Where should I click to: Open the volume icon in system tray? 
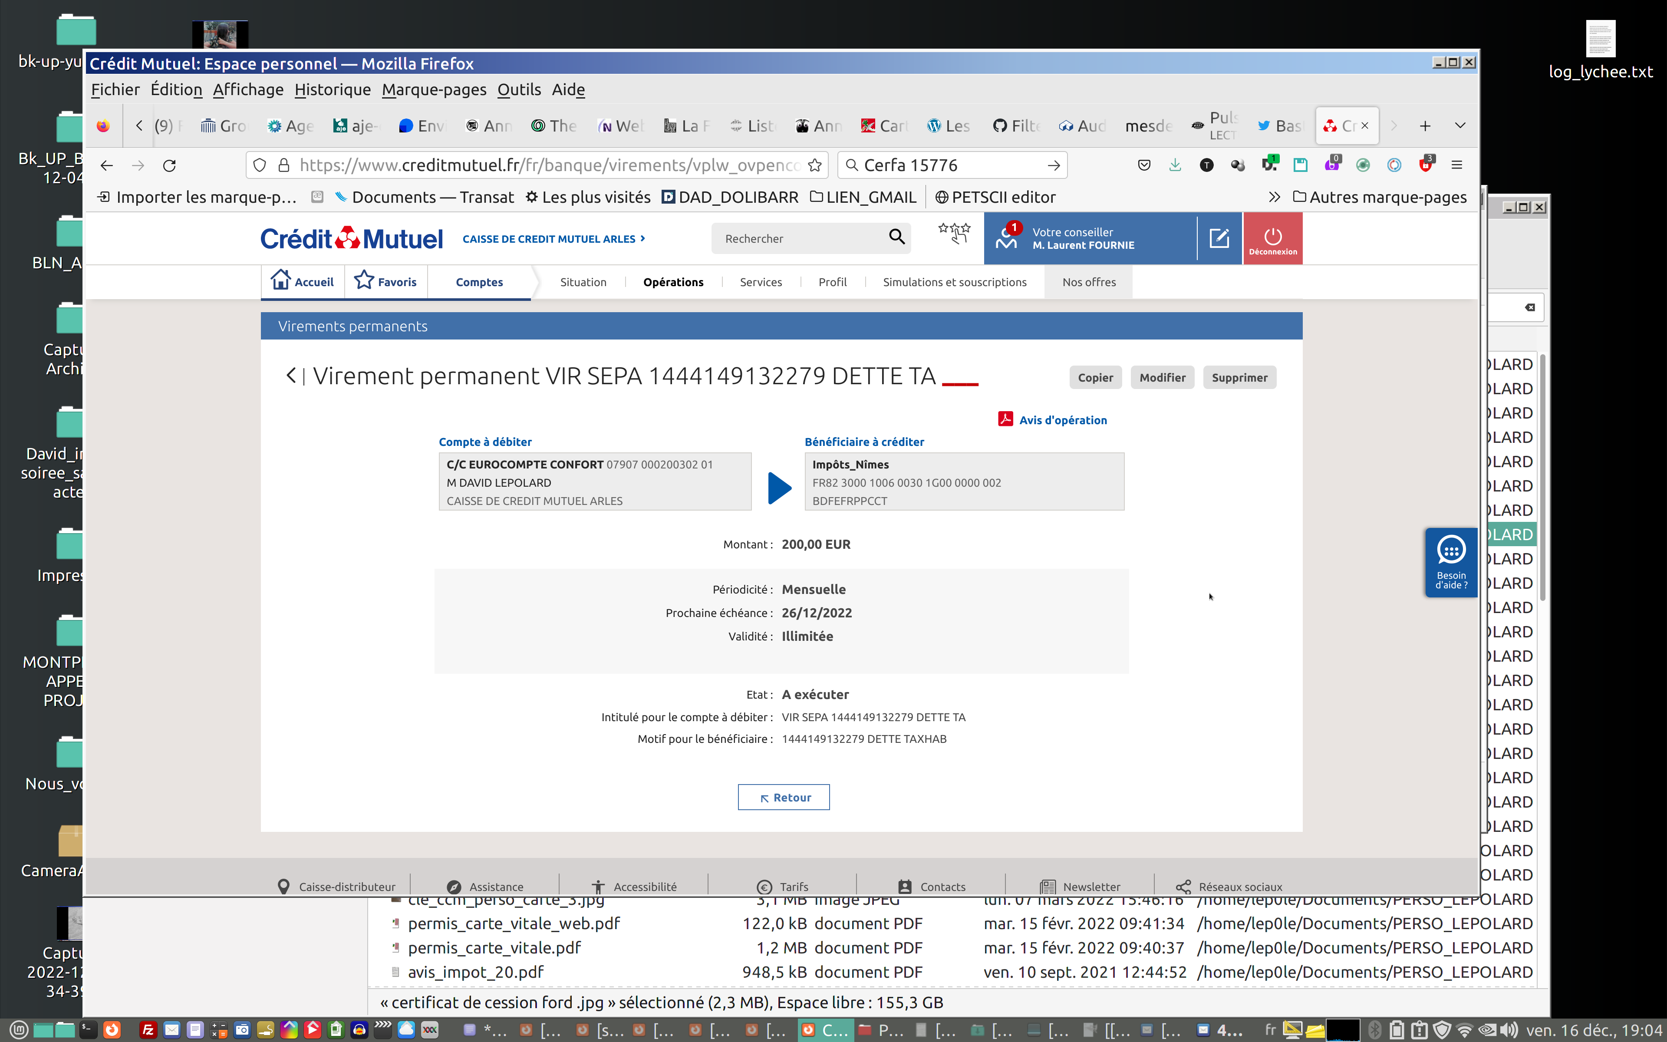coord(1509,1030)
